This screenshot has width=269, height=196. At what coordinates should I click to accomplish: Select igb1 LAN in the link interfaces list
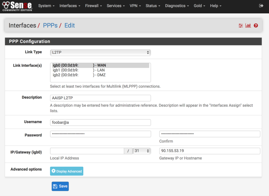(79, 70)
